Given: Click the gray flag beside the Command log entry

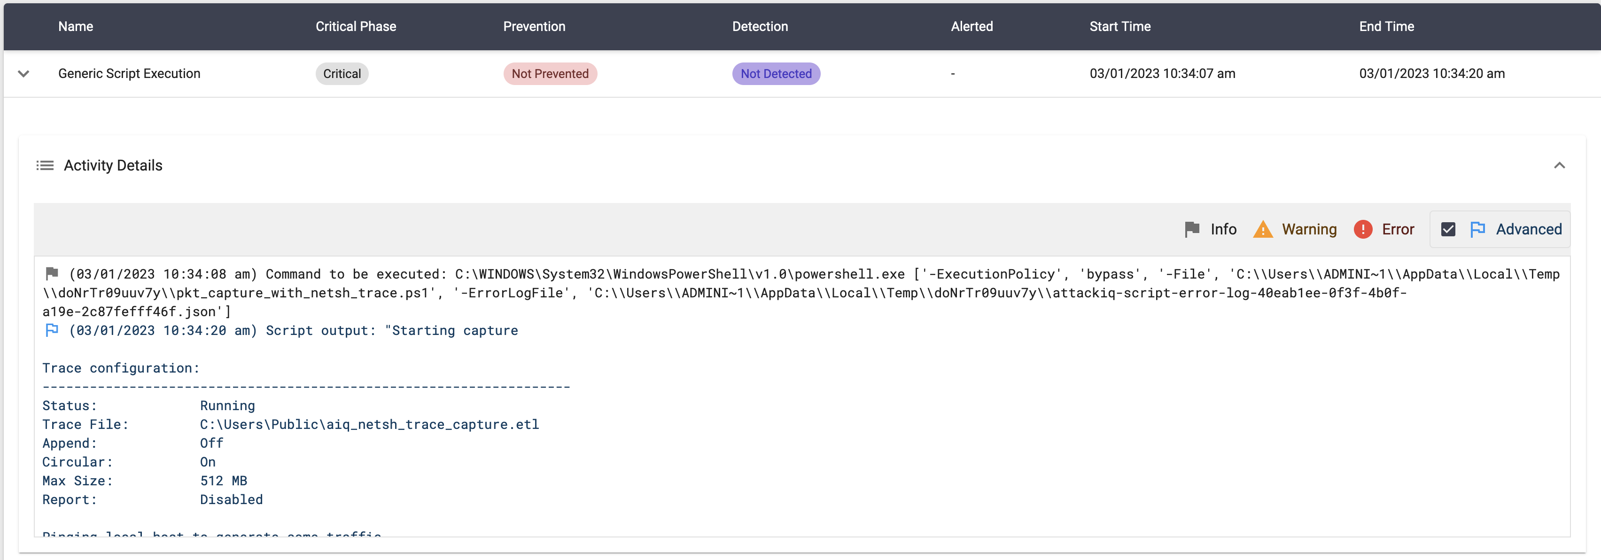Looking at the screenshot, I should (52, 273).
